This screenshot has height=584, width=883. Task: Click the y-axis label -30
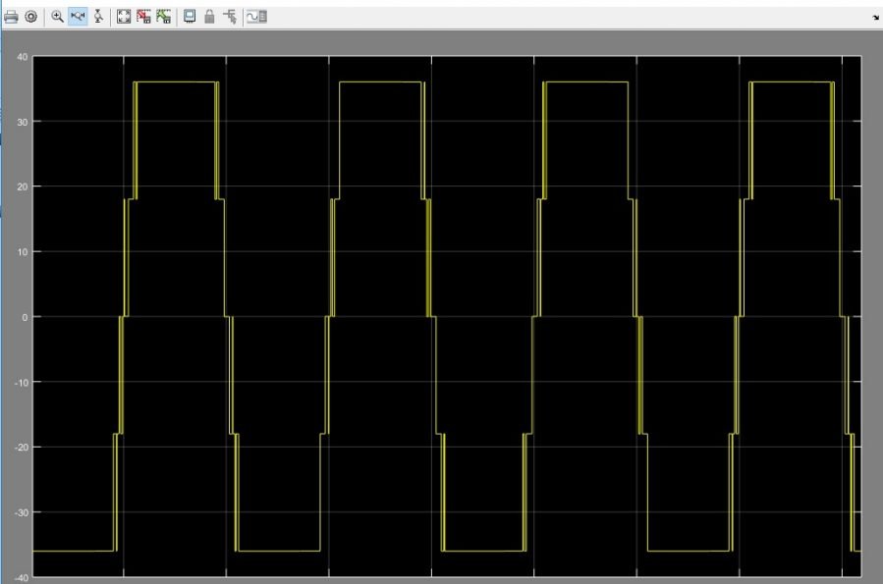coord(21,512)
